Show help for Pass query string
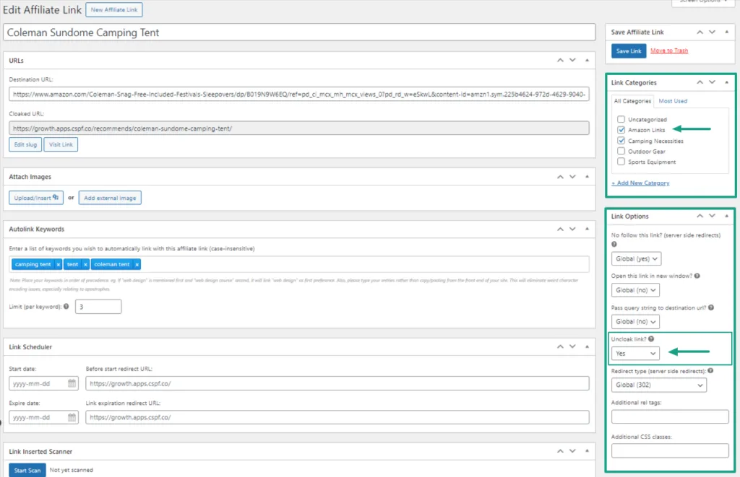Viewport: 740px width, 477px height. [x=711, y=307]
